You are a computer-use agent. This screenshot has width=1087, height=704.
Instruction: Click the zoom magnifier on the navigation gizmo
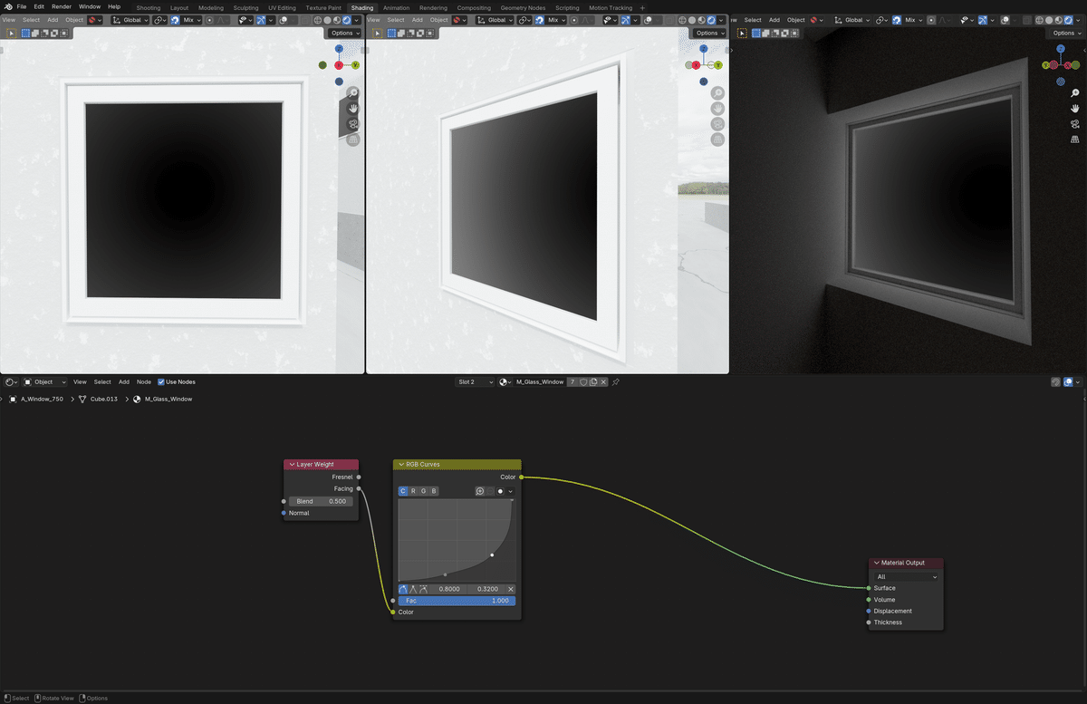coord(351,92)
